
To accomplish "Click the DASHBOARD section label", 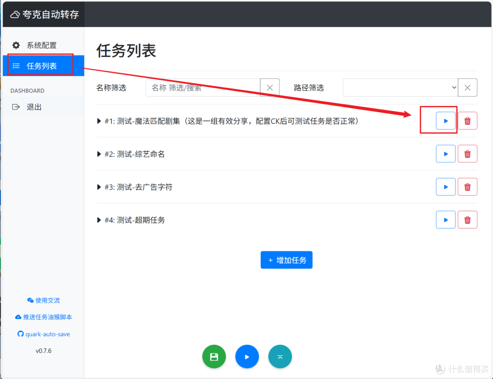I will tap(27, 90).
